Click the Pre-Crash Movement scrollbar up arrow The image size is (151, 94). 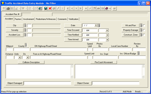coord(143,66)
